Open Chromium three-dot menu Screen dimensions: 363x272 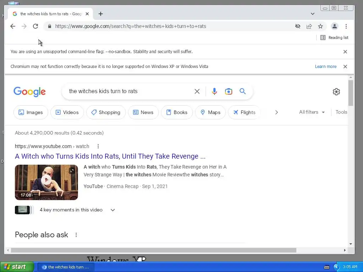[x=346, y=26]
